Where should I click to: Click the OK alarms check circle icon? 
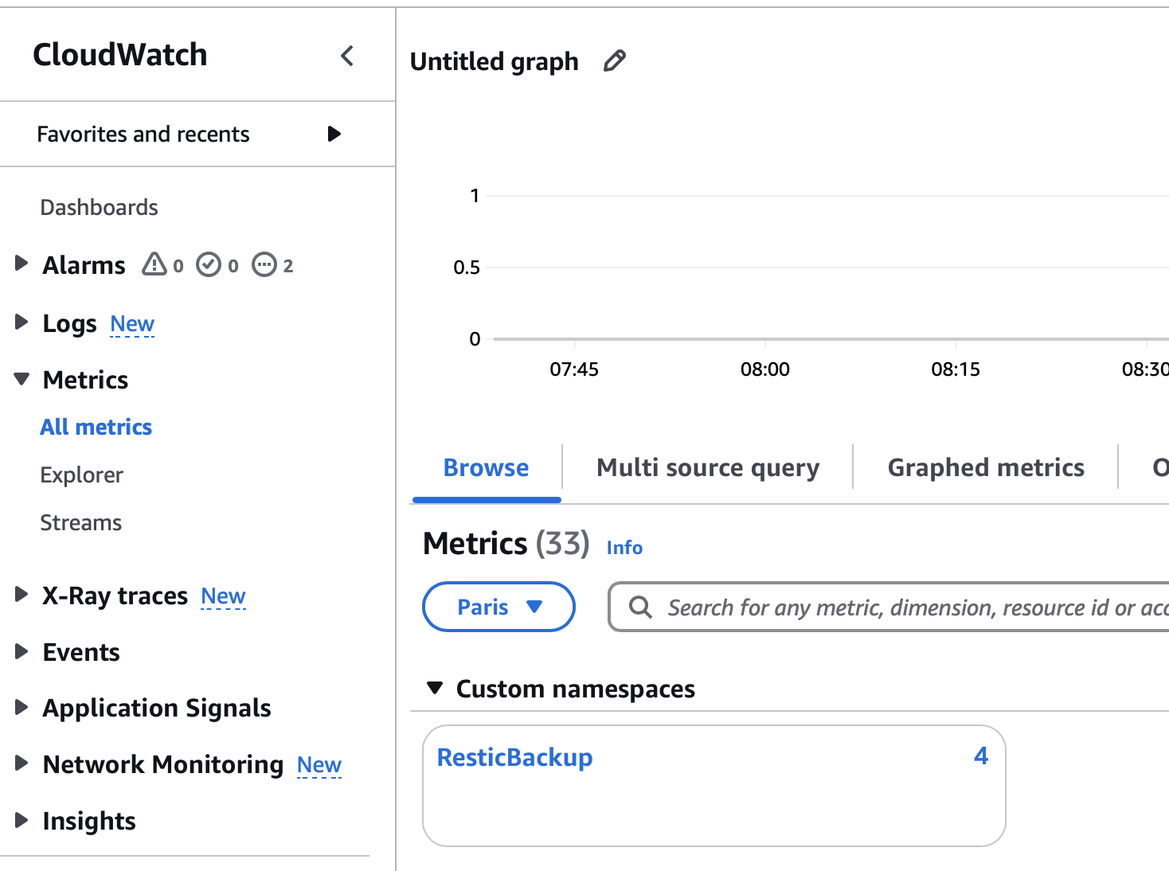209,264
